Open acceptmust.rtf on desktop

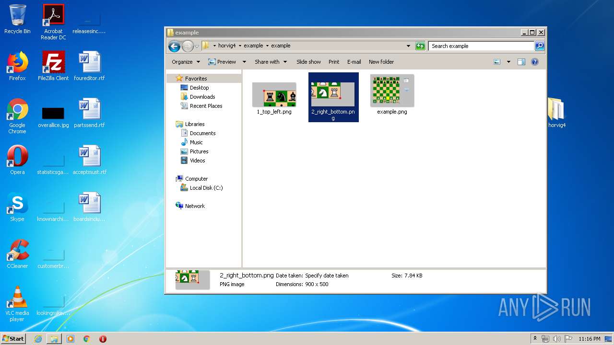(x=89, y=160)
